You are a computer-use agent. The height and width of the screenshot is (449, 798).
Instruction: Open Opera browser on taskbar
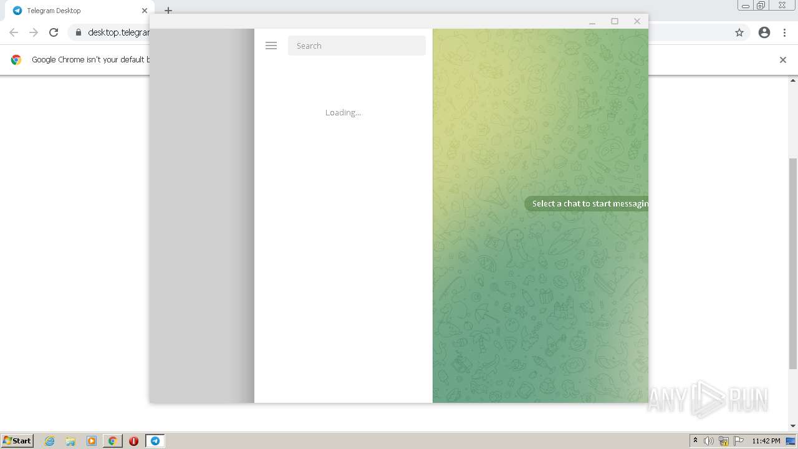133,441
